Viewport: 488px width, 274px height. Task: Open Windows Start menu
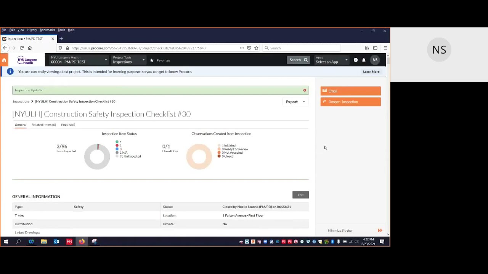pos(6,242)
